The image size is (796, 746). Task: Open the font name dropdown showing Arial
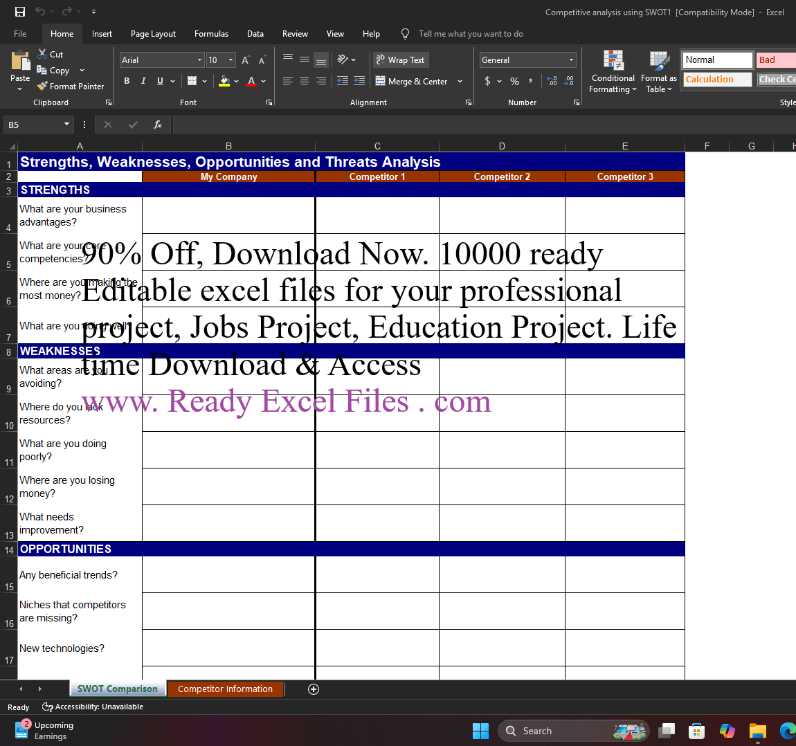pos(199,60)
